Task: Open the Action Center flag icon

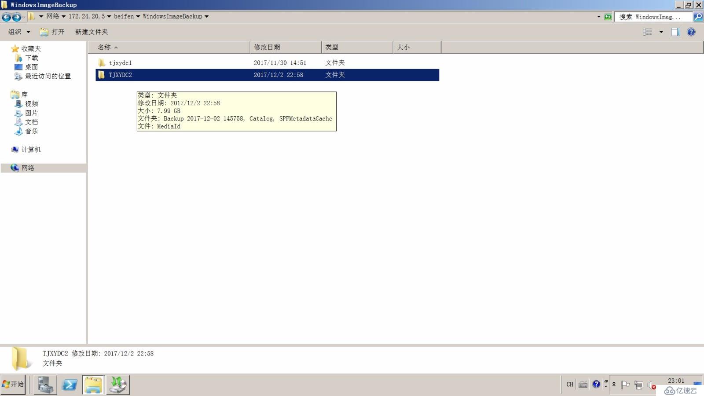Action: click(625, 385)
